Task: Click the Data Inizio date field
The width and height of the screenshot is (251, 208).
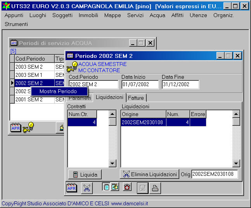Action: point(140,84)
